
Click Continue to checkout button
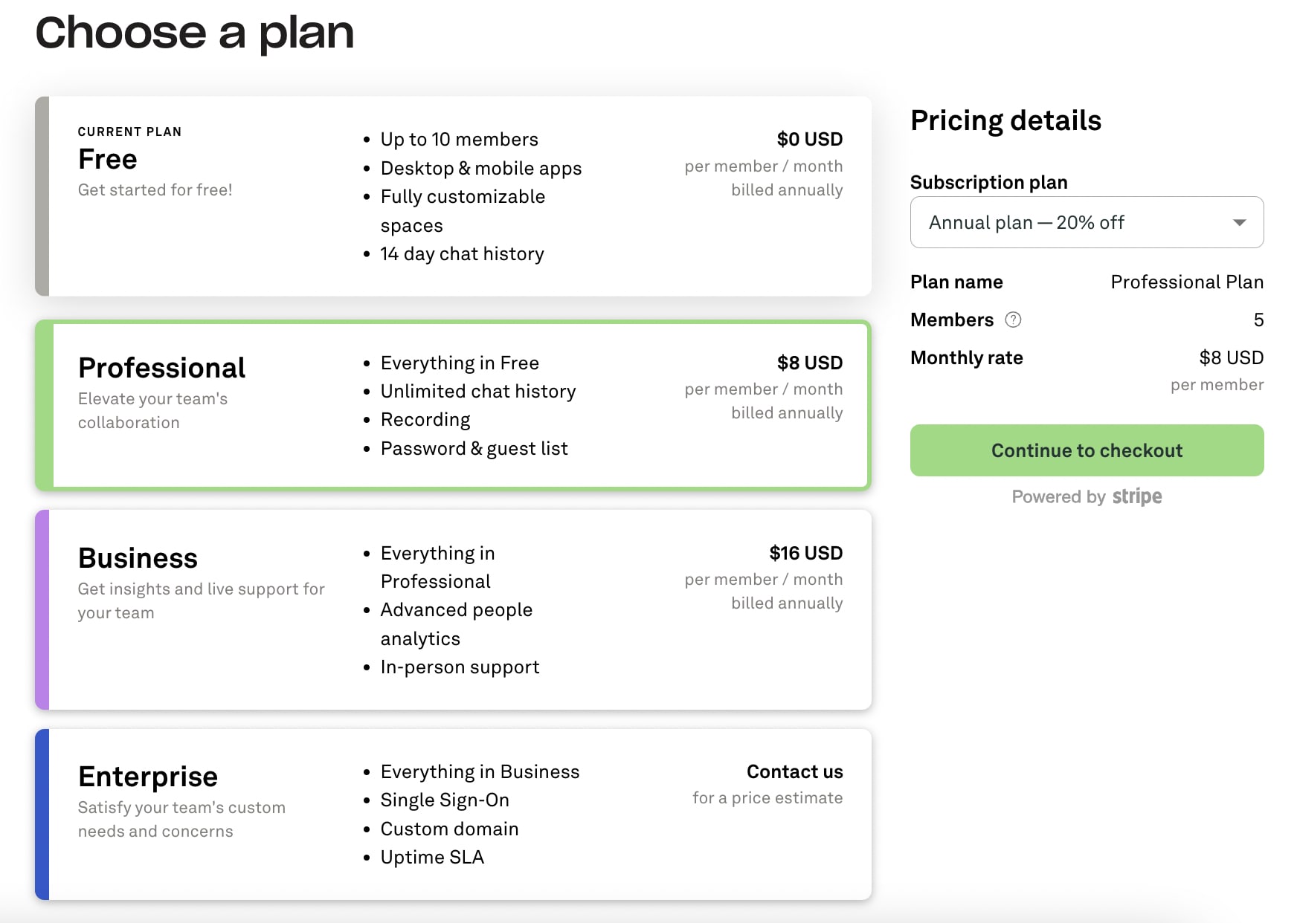[x=1087, y=450]
